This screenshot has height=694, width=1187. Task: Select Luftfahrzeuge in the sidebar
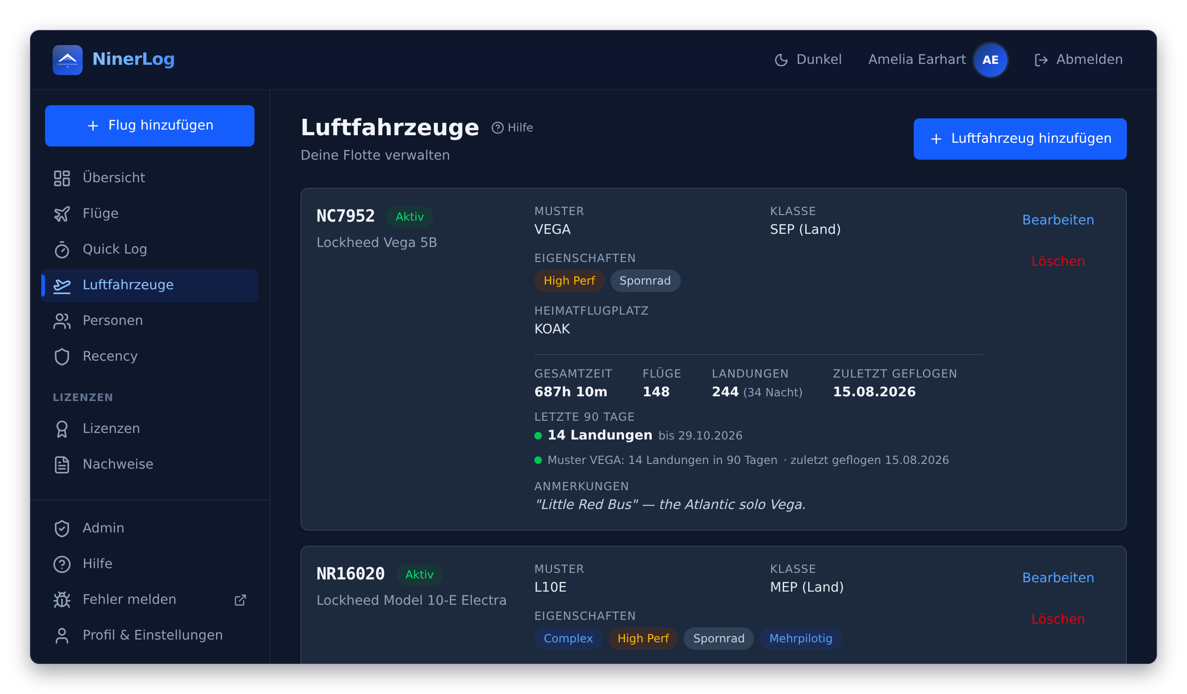pyautogui.click(x=150, y=285)
